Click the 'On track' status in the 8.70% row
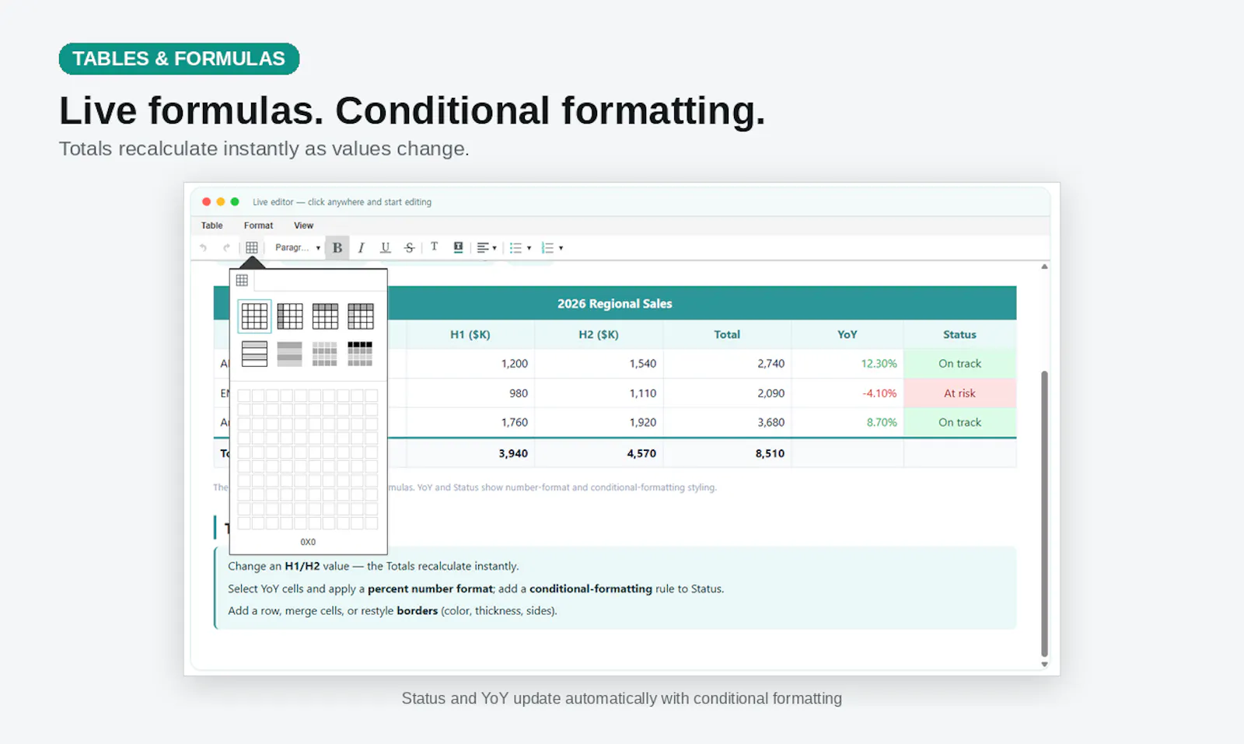Image resolution: width=1244 pixels, height=744 pixels. coord(960,423)
